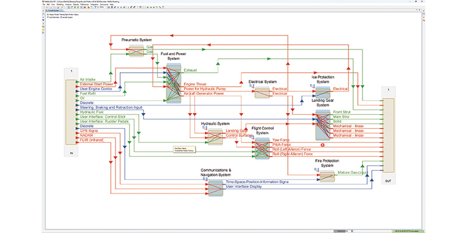
Task: Open the Reports menu
Action: (76, 5)
